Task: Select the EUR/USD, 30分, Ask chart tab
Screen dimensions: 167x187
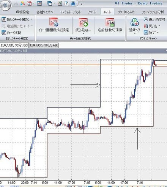Action: (44, 45)
